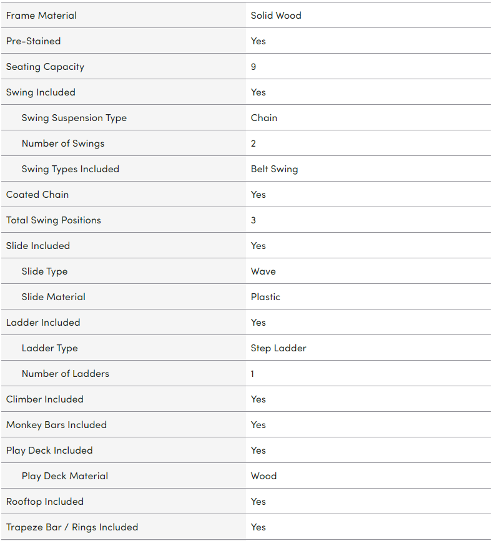Select the Solid Wood value text
The width and height of the screenshot is (492, 541).
[276, 16]
